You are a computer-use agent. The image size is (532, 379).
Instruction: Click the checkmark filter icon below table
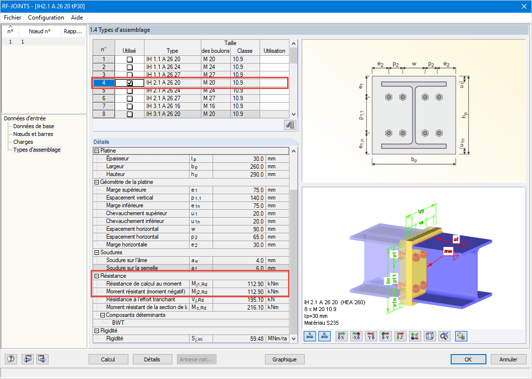[x=290, y=125]
